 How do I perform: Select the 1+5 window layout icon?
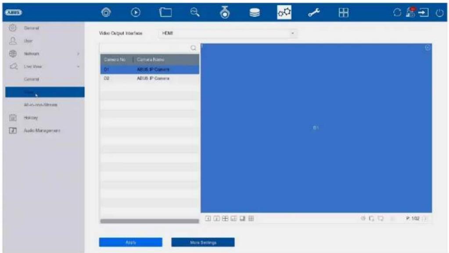233,219
